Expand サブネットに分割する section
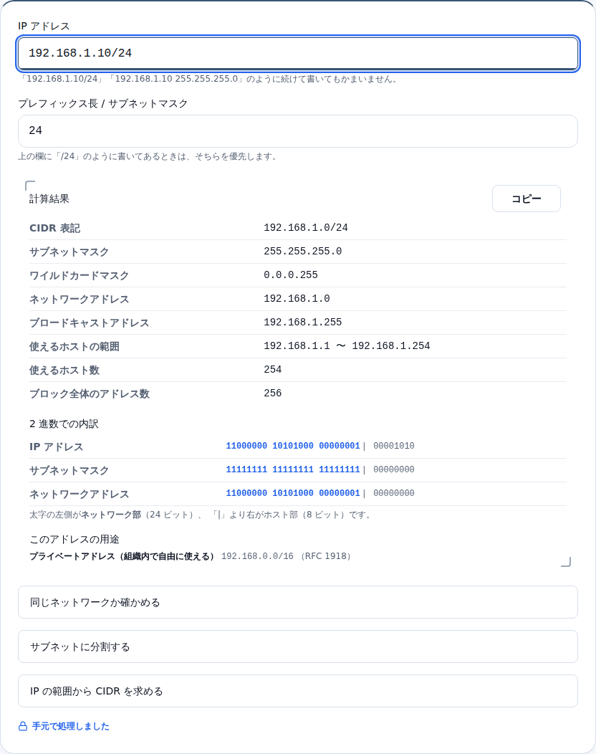The image size is (596, 754). 297,646
